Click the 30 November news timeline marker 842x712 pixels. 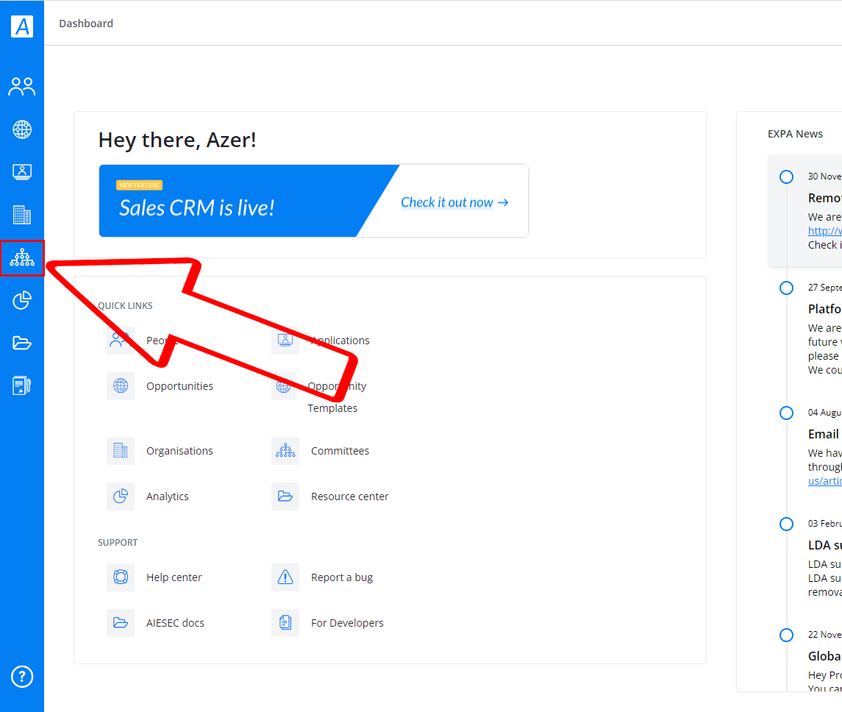click(786, 177)
